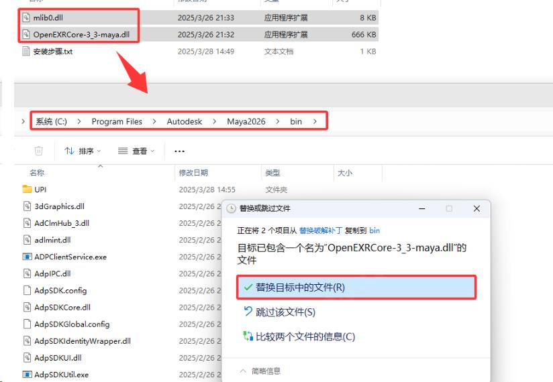Image resolution: width=553 pixels, height=382 pixels.
Task: Go to Autodesk in address bar
Action: coord(185,121)
